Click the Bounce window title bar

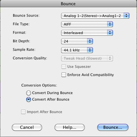pos(68,4)
